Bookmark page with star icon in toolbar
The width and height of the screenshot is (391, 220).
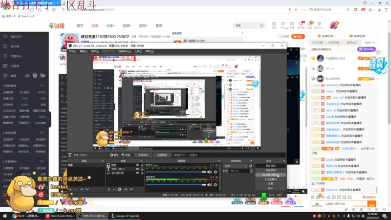click(54, 10)
